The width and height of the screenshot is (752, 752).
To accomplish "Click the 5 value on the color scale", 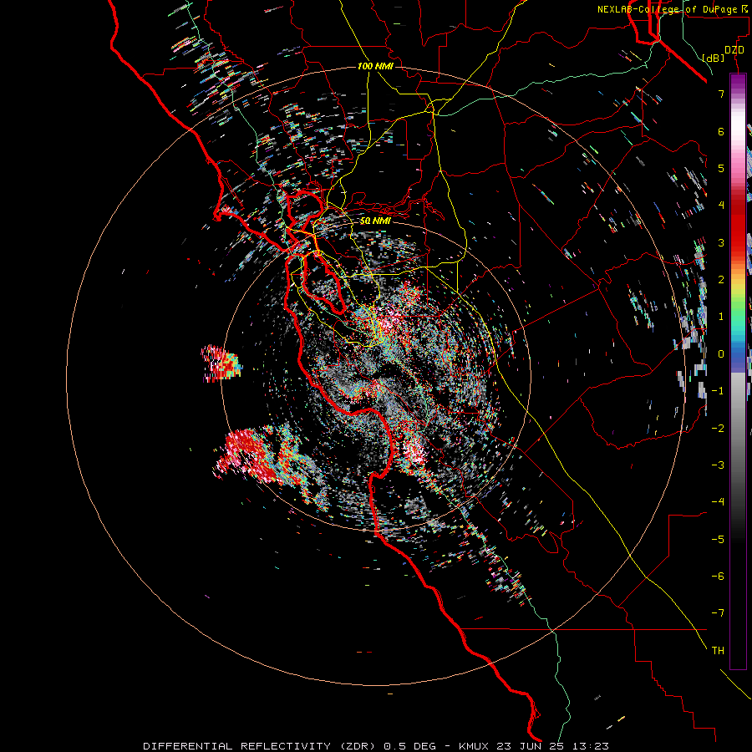I will [x=721, y=168].
